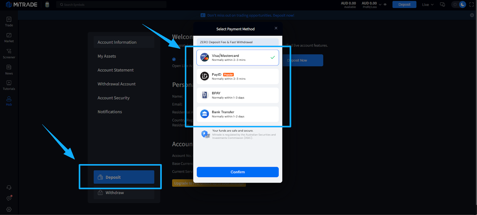Image resolution: width=477 pixels, height=215 pixels.
Task: Click the badge icon beside MiTrade logo
Action: coord(47,4)
